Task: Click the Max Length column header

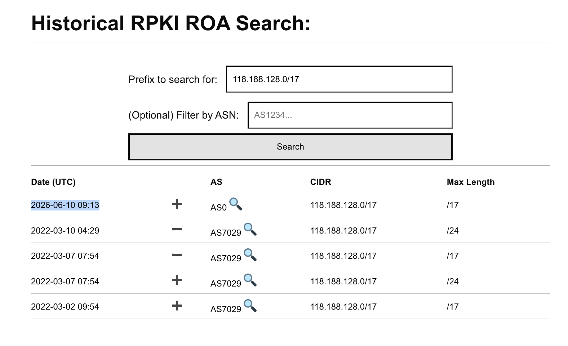Action: point(471,182)
